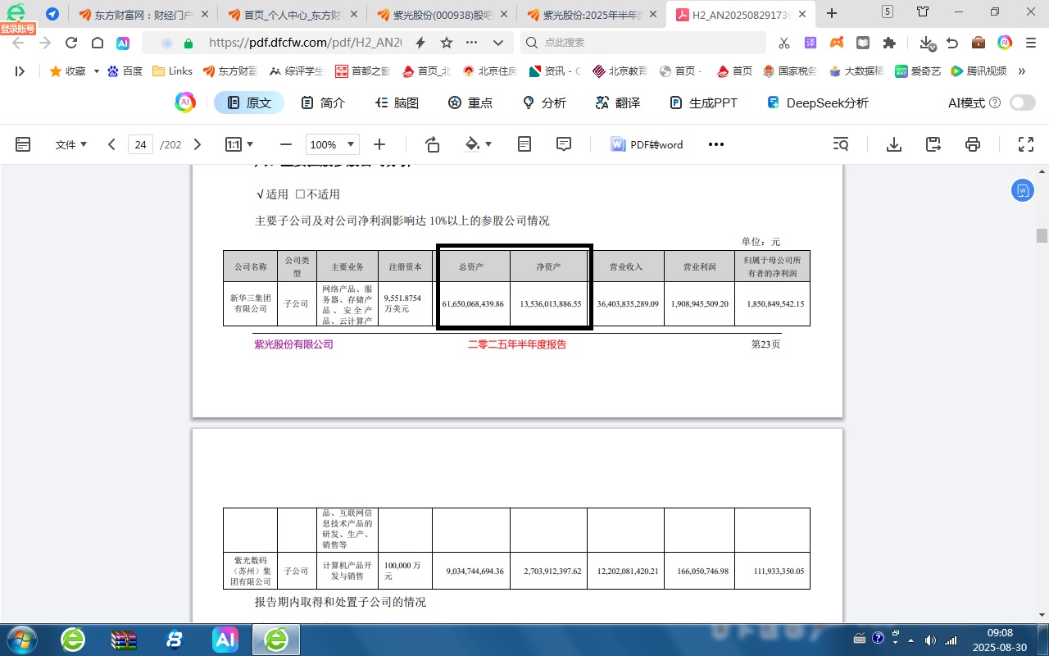
Task: Open the 100% zoom level dropdown
Action: (332, 144)
